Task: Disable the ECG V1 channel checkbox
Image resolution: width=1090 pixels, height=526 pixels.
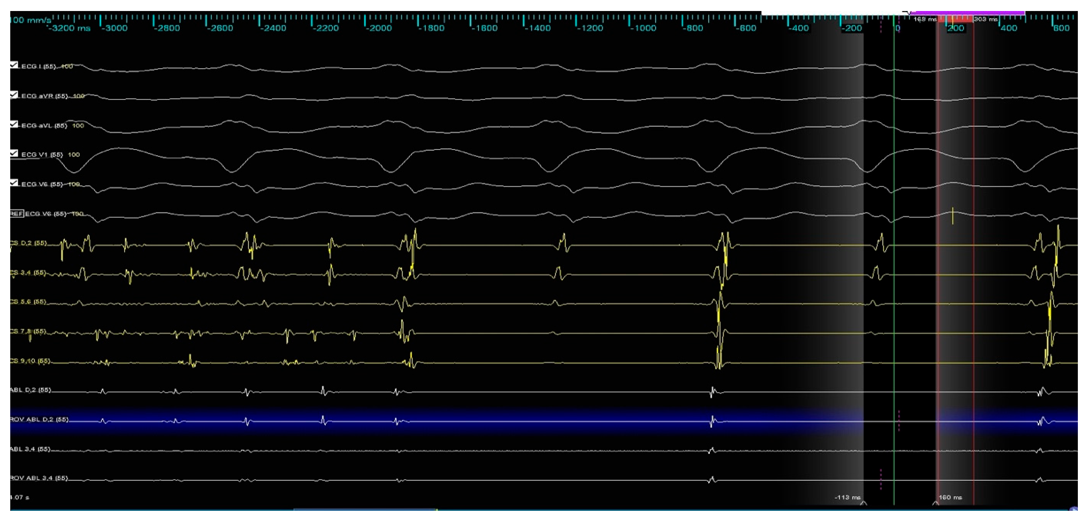Action: click(14, 153)
